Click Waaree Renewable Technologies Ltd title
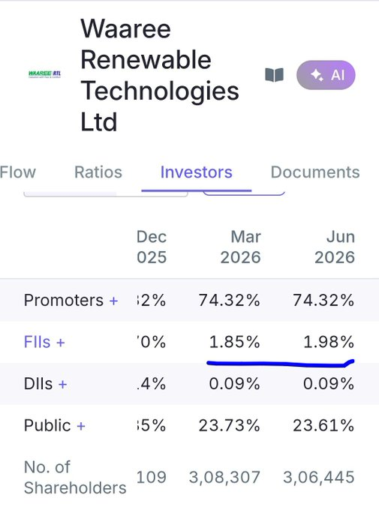This screenshot has width=379, height=510. 160,75
